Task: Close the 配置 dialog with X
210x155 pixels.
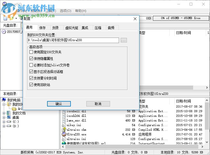Action: coord(135,19)
